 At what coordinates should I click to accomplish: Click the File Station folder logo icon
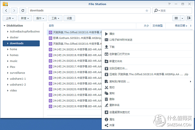tap(5, 4)
